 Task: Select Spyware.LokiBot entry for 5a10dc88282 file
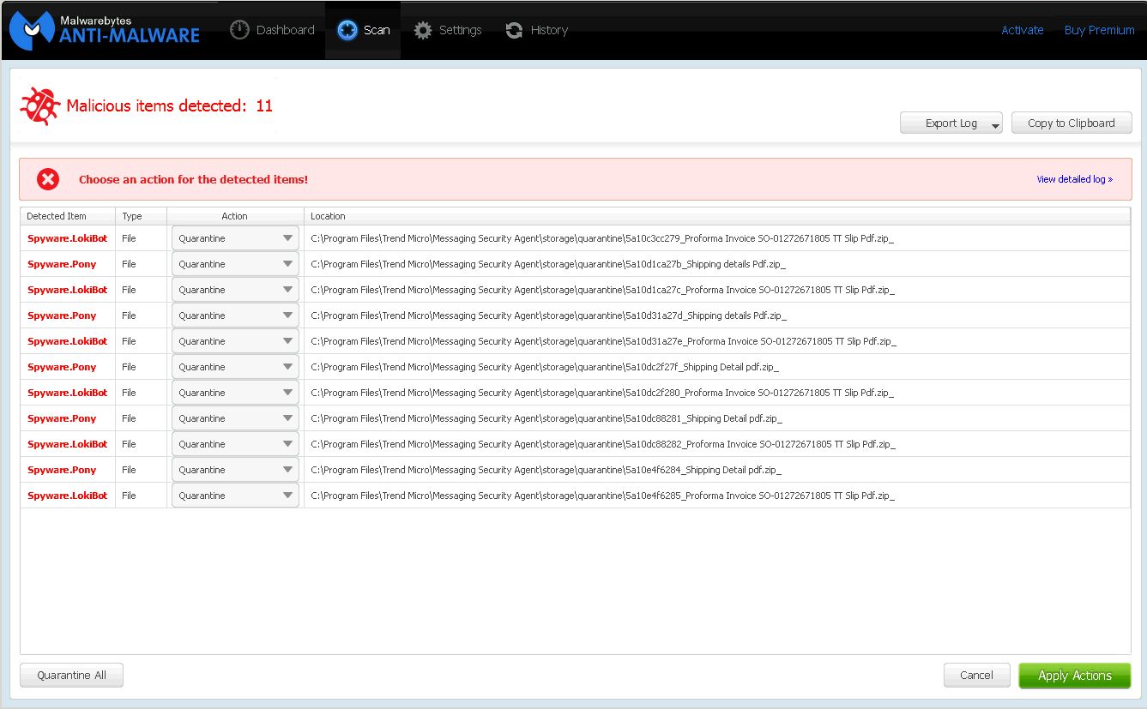(x=68, y=444)
